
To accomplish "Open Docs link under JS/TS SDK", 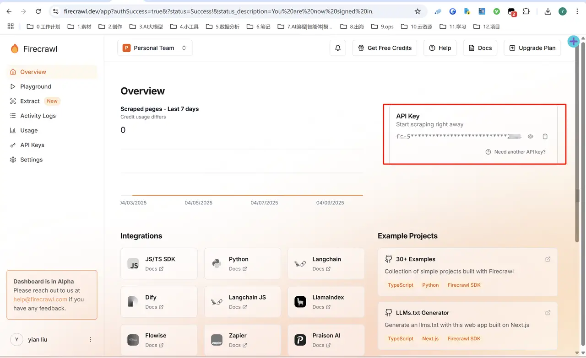I will pyautogui.click(x=154, y=269).
